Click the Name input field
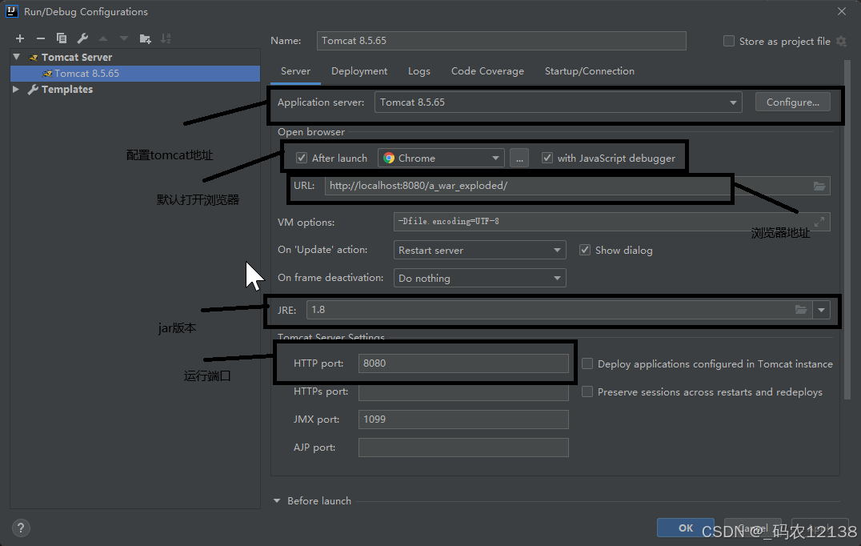This screenshot has width=861, height=546. pyautogui.click(x=502, y=41)
